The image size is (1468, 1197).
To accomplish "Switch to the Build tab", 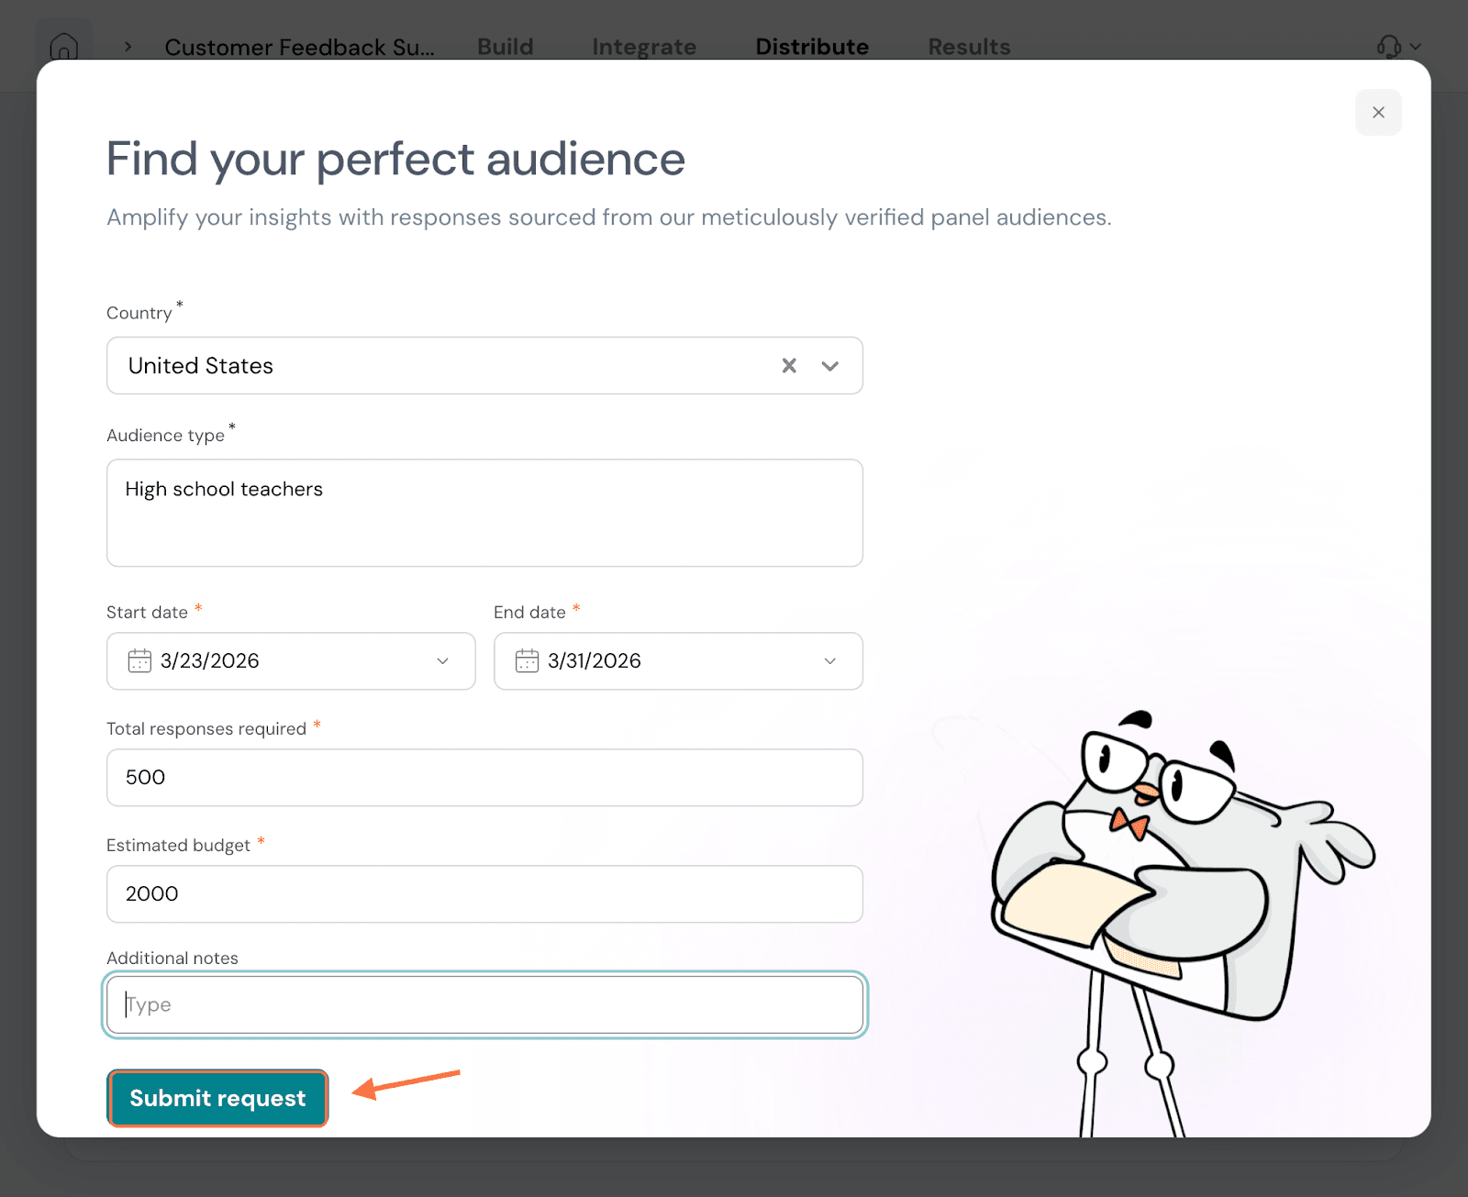I will pyautogui.click(x=505, y=47).
